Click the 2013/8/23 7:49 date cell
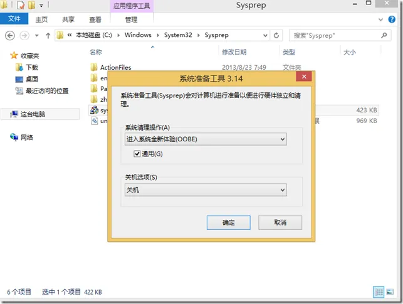 coord(244,67)
